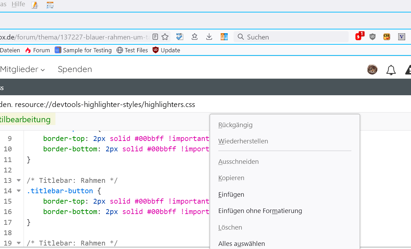The image size is (411, 249).
Task: Click the yellow CSS extension icon
Action: (x=387, y=37)
